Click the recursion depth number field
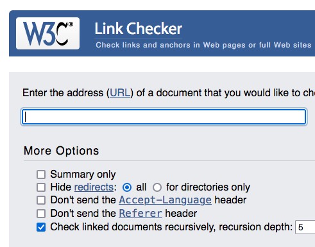 point(305,227)
